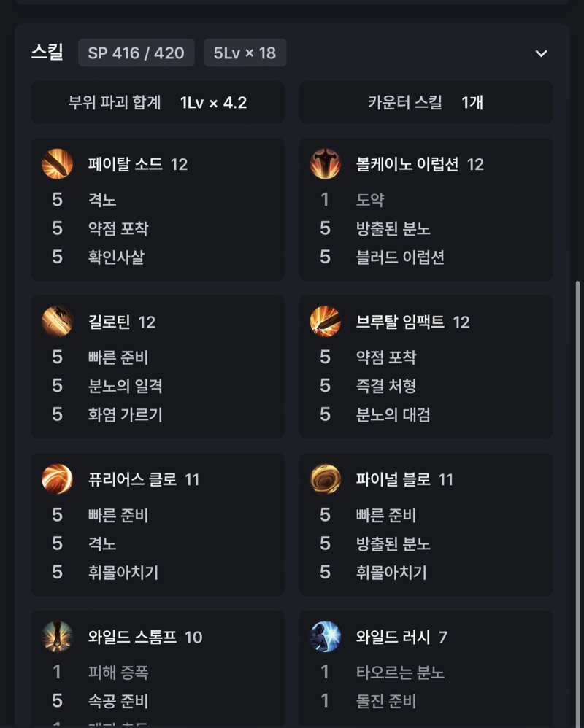Viewport: 584px width, 728px height.
Task: Select the 브루탈 임팩트 skill icon
Action: [x=326, y=321]
